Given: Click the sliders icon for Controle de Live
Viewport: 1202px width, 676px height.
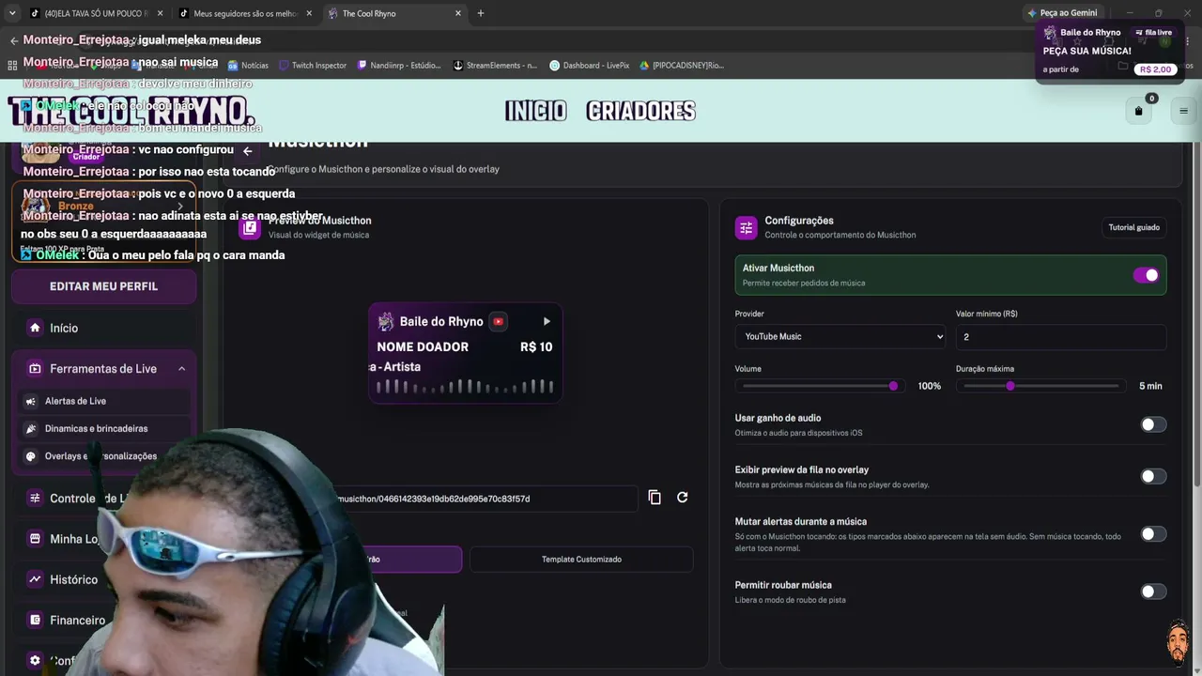Looking at the screenshot, I should pyautogui.click(x=35, y=499).
